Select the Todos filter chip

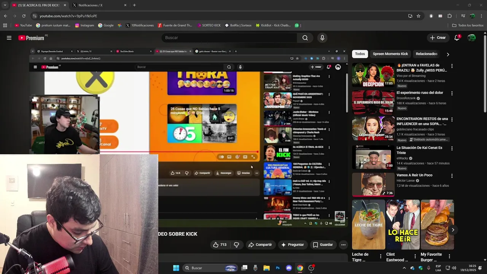click(x=360, y=54)
